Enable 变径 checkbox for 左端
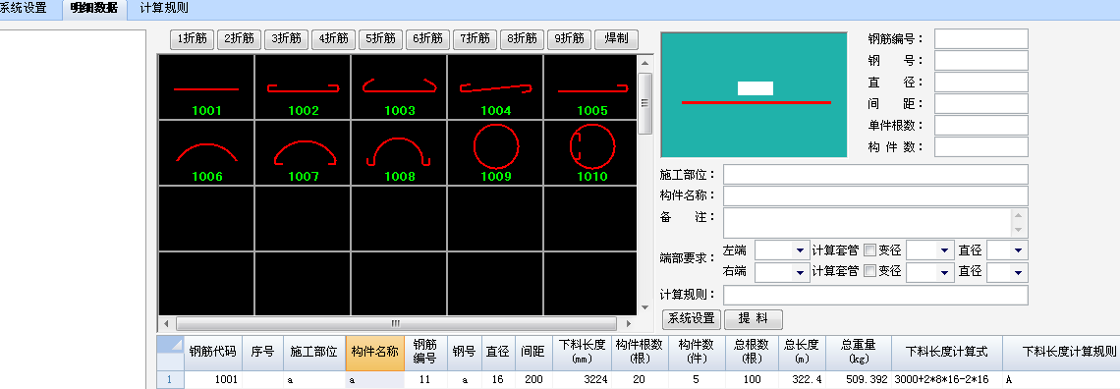Screen dimensions: 1120x389 point(869,250)
